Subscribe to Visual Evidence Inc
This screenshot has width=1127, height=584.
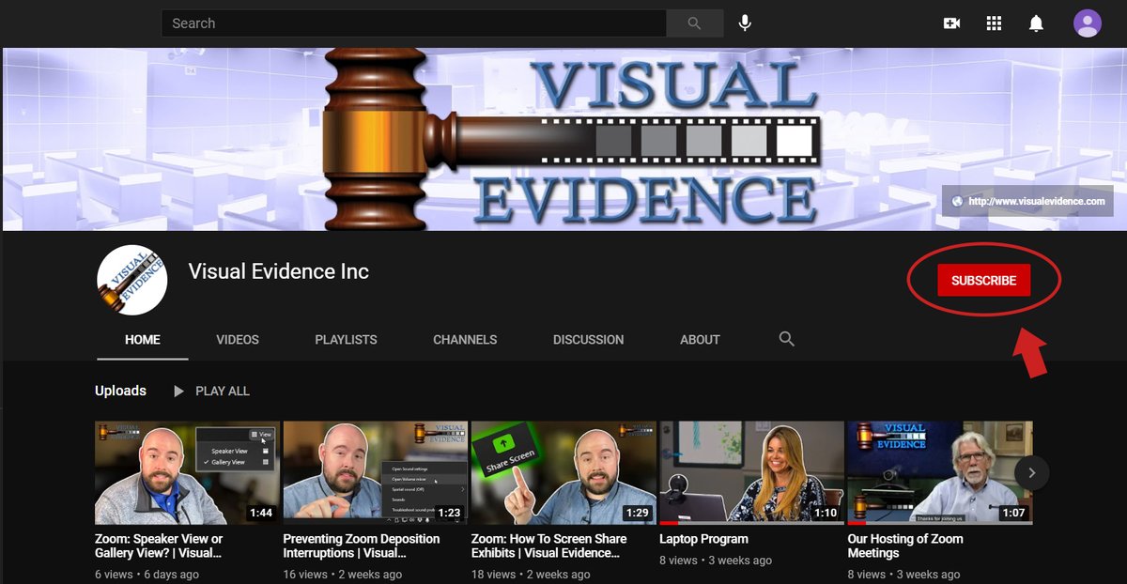[983, 280]
